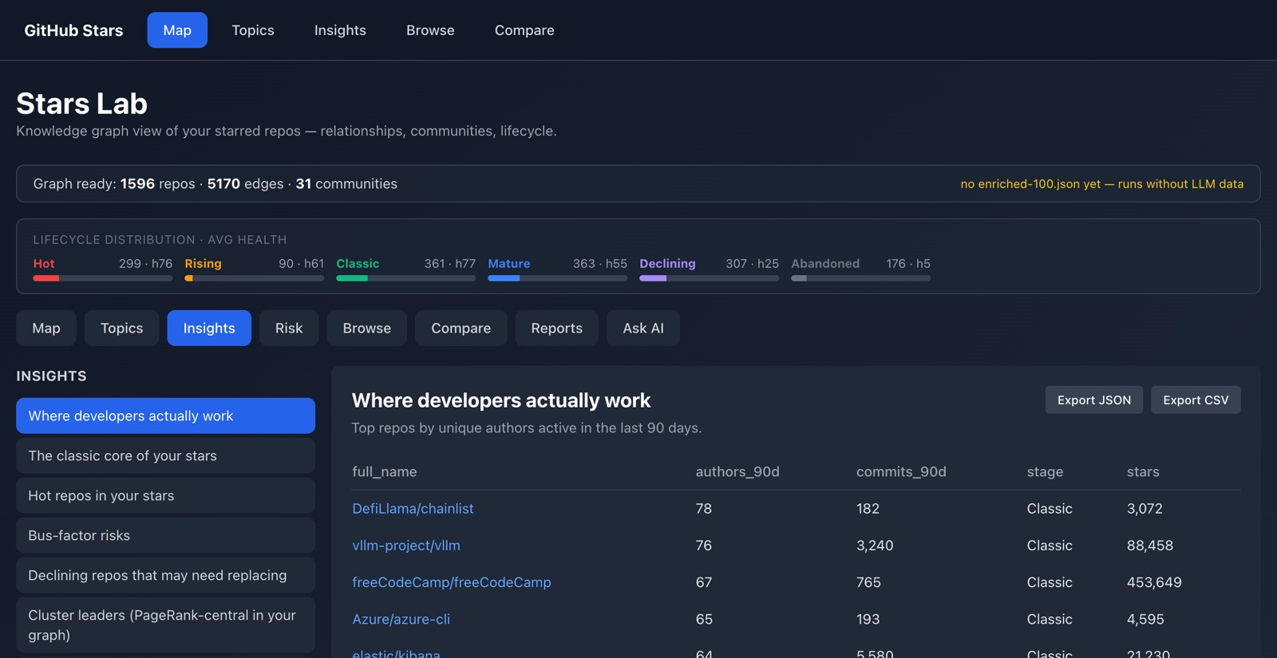Open the GitHub Stars home title
The height and width of the screenshot is (658, 1277).
pyautogui.click(x=73, y=30)
